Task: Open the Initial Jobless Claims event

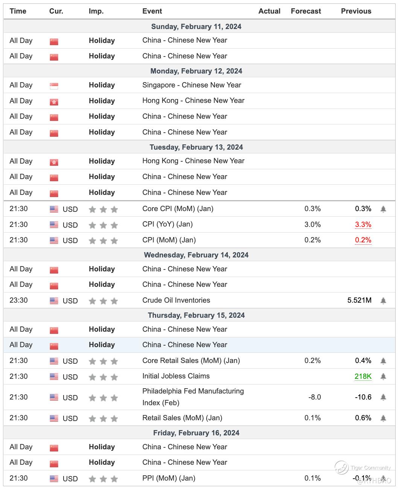Action: point(176,376)
